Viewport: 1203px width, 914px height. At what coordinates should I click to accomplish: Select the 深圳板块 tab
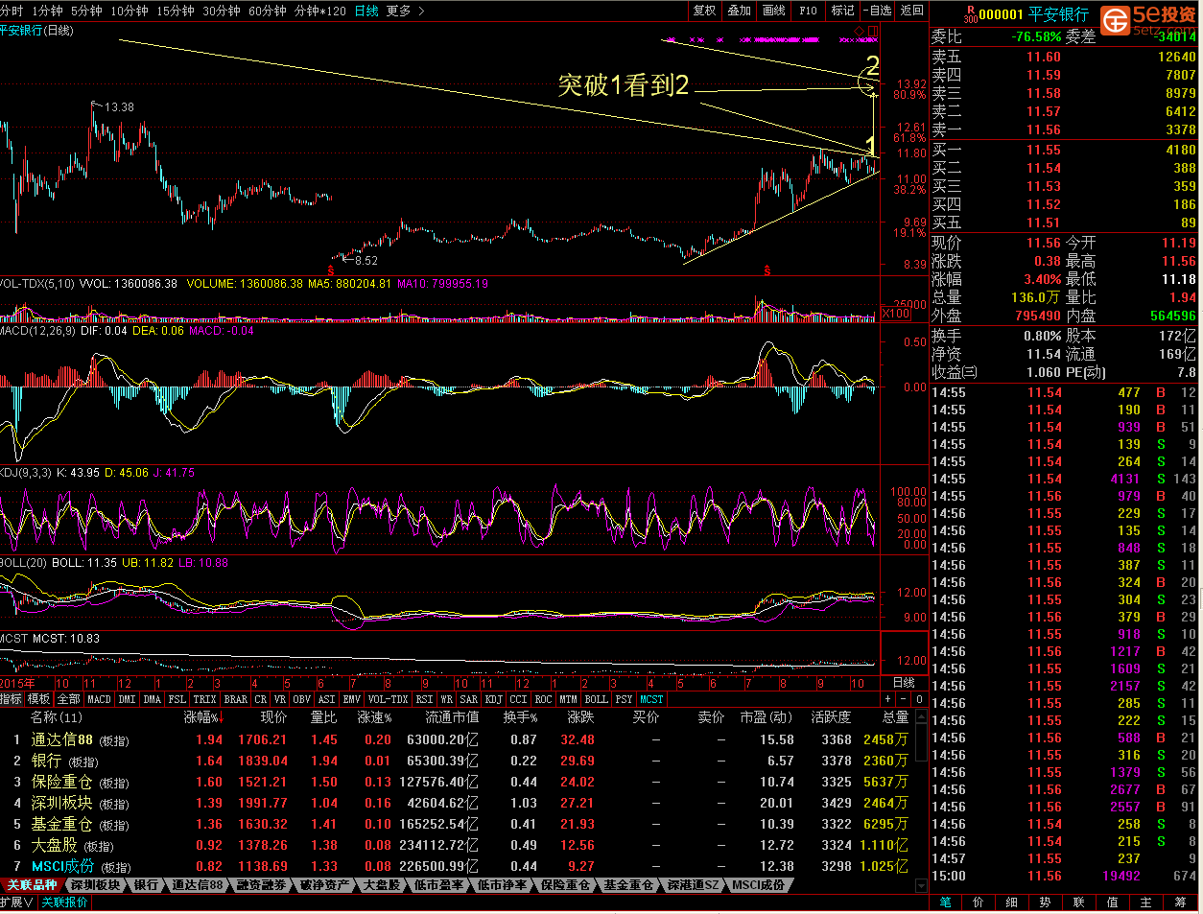pyautogui.click(x=96, y=885)
